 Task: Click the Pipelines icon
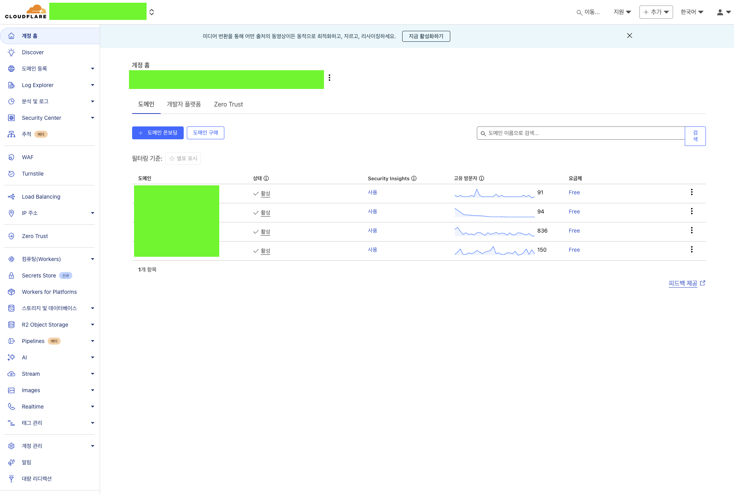tap(11, 341)
